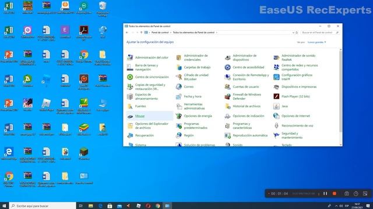Click the Opciones de indización link
Image resolution: width=373 pixels, height=209 pixels.
click(248, 116)
